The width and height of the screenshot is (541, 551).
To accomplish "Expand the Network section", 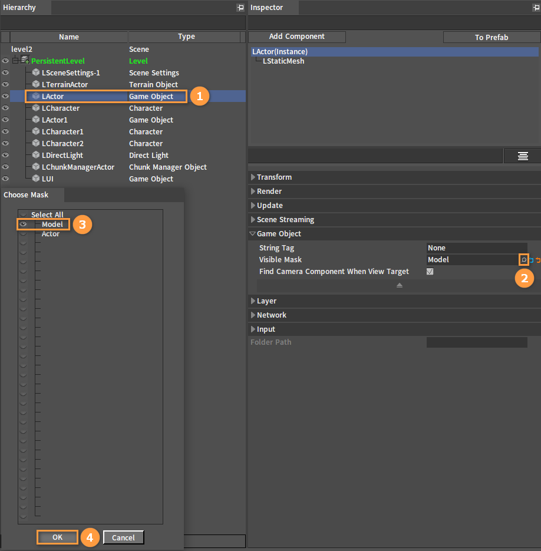I will pos(253,315).
